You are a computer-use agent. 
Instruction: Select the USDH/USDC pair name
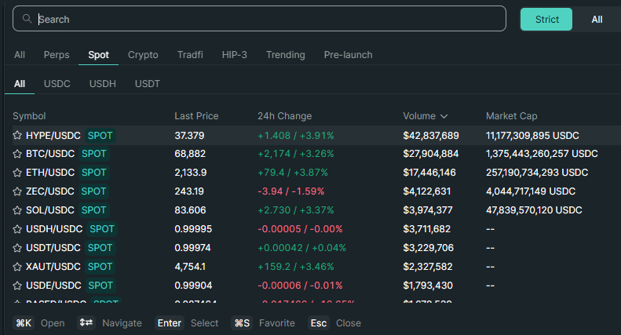tap(54, 229)
